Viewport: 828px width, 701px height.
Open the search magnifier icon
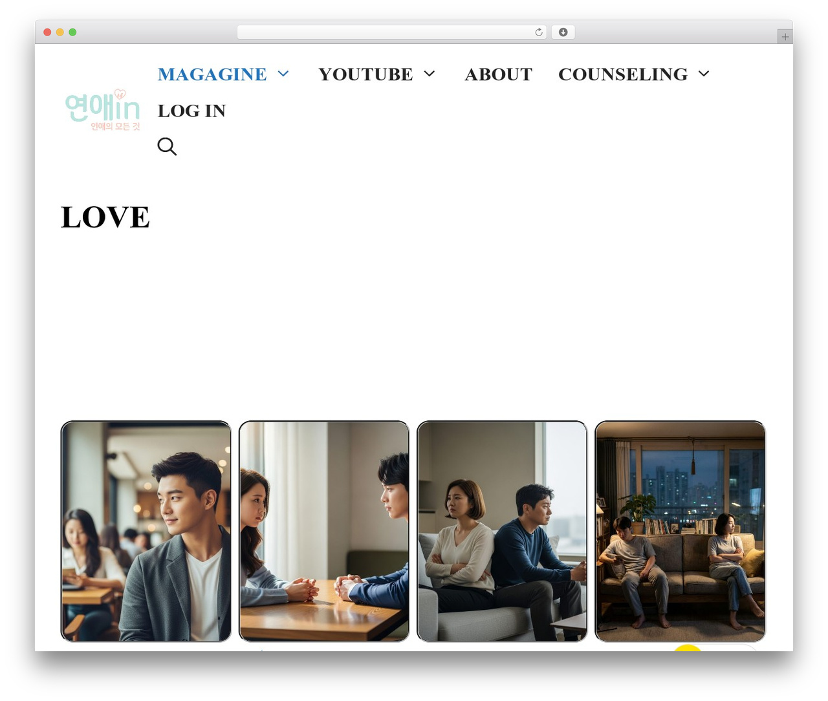pos(167,146)
